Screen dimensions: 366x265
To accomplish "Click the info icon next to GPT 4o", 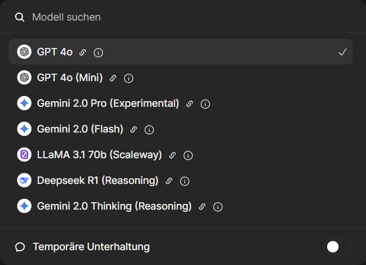I will [98, 53].
